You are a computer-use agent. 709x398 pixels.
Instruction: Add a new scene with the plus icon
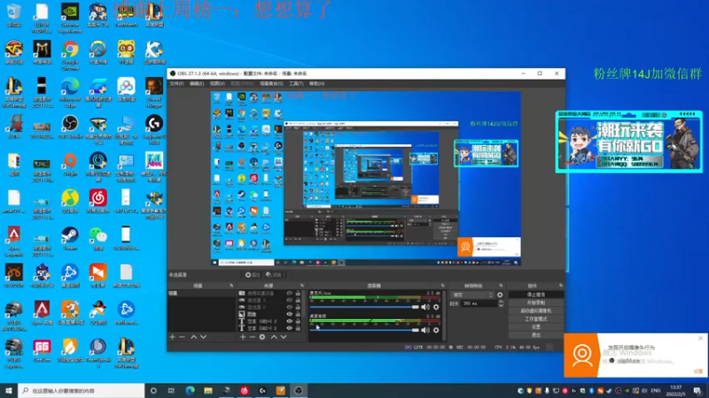click(172, 337)
